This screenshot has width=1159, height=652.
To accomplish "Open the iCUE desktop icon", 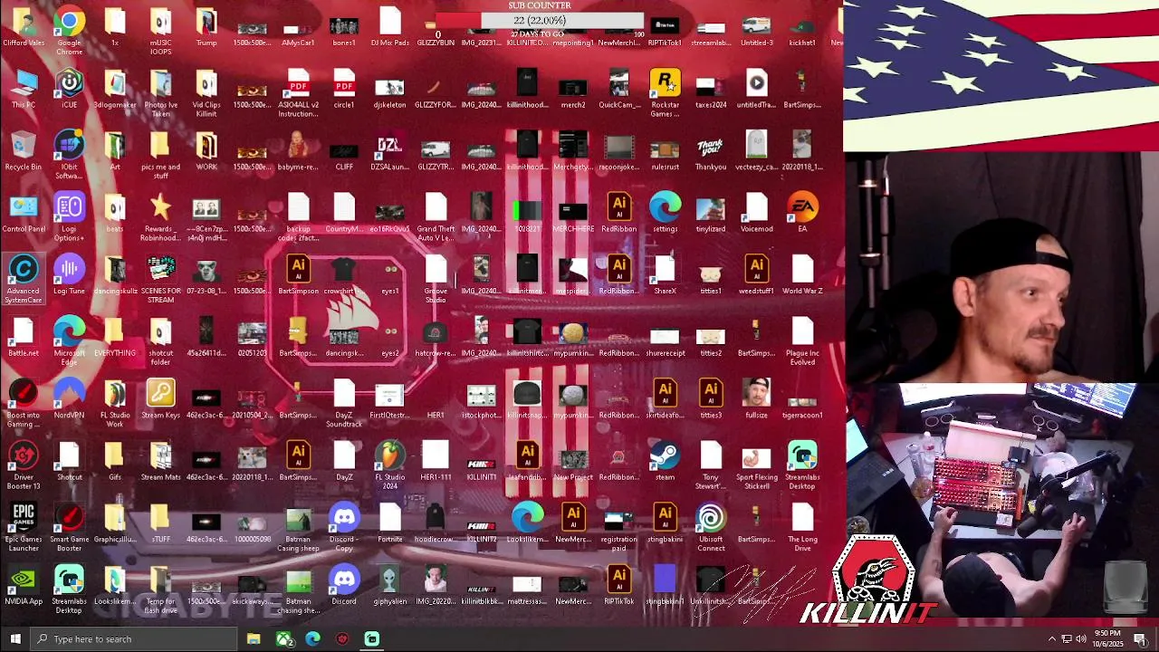I will point(69,90).
